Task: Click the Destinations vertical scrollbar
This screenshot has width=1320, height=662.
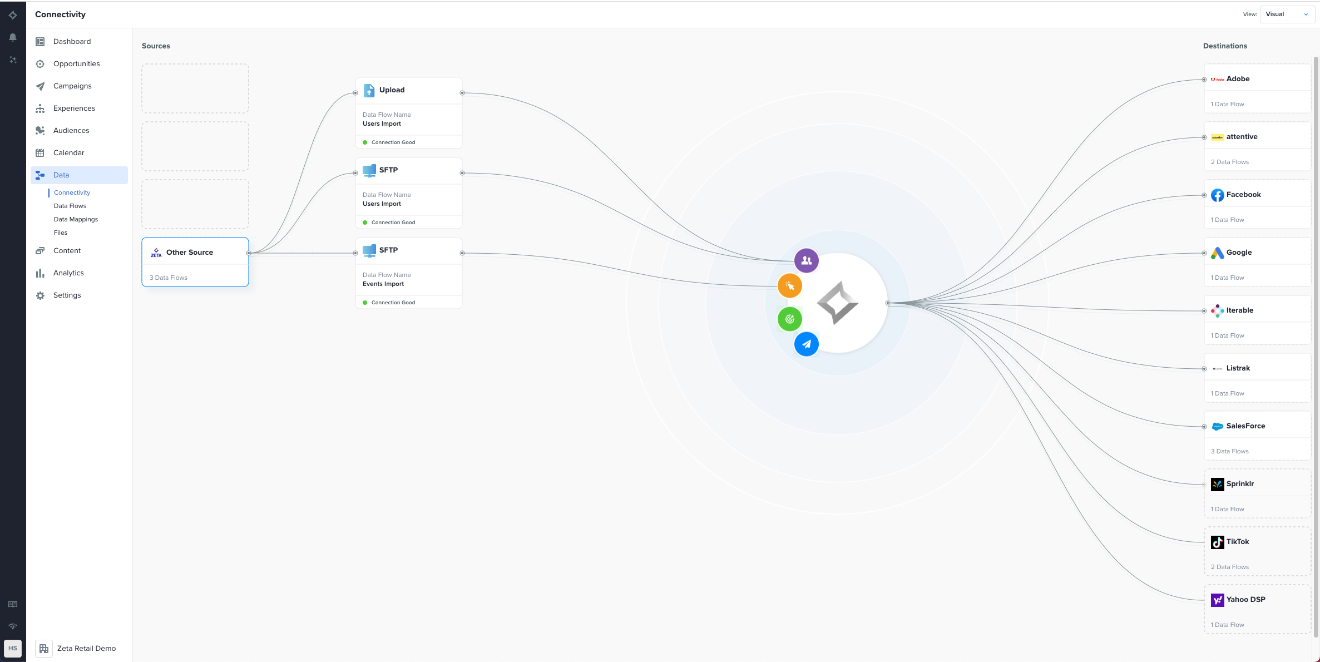Action: point(1316,345)
